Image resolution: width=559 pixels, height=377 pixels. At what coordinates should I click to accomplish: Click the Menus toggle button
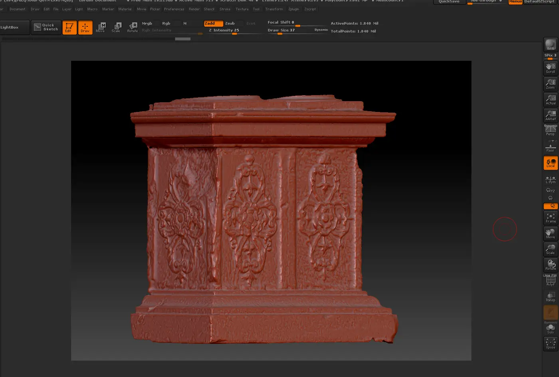click(515, 2)
